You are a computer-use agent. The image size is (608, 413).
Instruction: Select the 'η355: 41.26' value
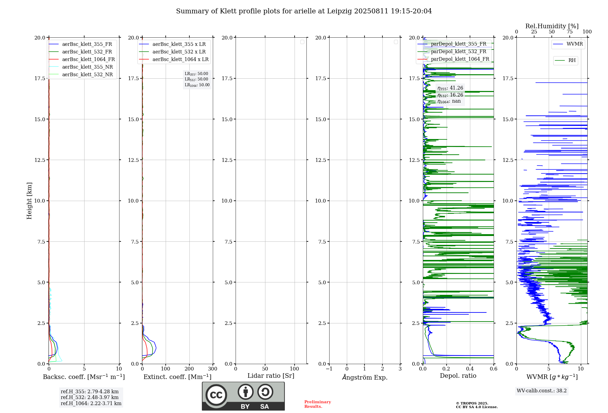pos(450,88)
